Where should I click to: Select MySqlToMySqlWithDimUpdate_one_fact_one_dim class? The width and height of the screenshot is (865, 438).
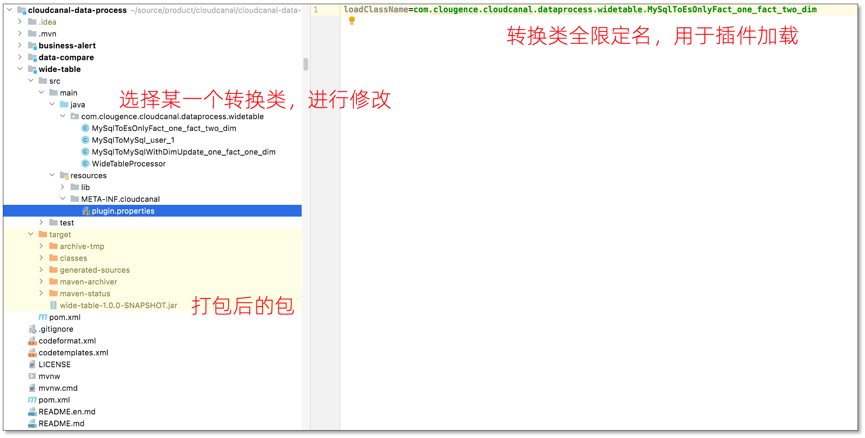coord(183,152)
